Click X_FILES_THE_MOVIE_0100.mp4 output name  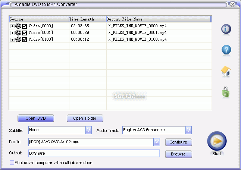(137, 39)
